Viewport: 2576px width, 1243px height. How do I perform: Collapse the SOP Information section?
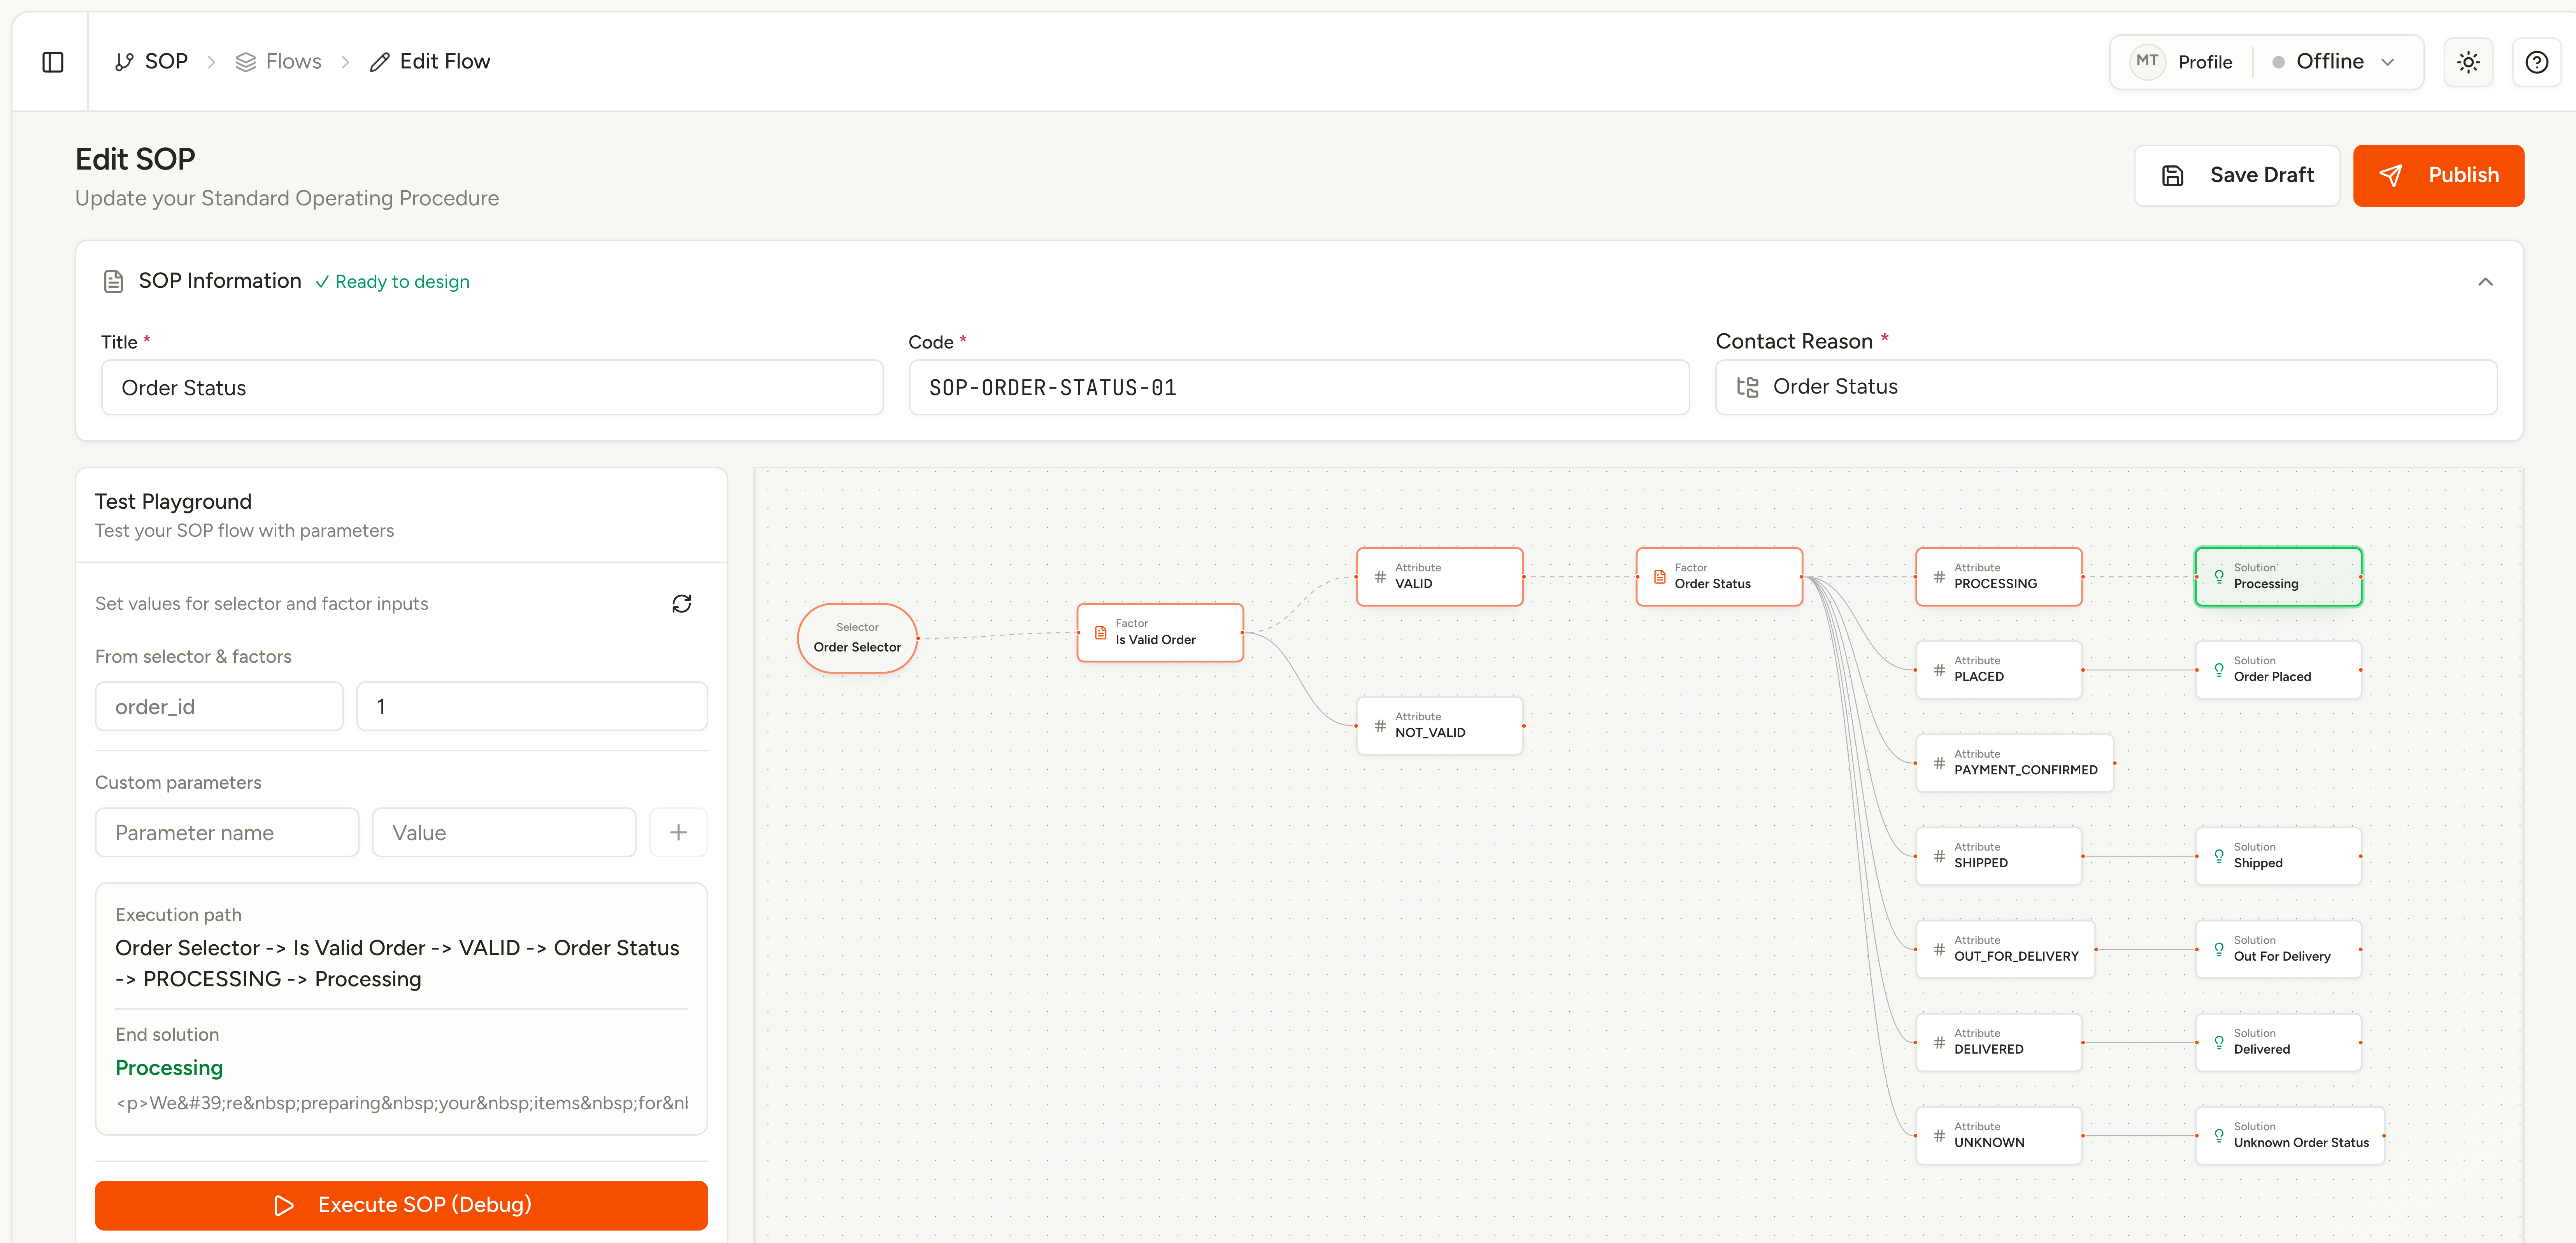[2485, 282]
